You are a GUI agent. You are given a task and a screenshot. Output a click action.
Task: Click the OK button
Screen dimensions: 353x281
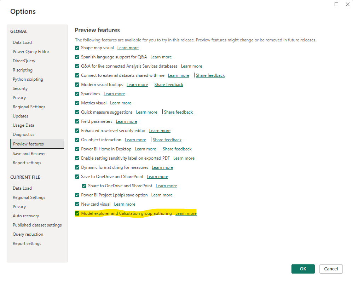pyautogui.click(x=303, y=269)
